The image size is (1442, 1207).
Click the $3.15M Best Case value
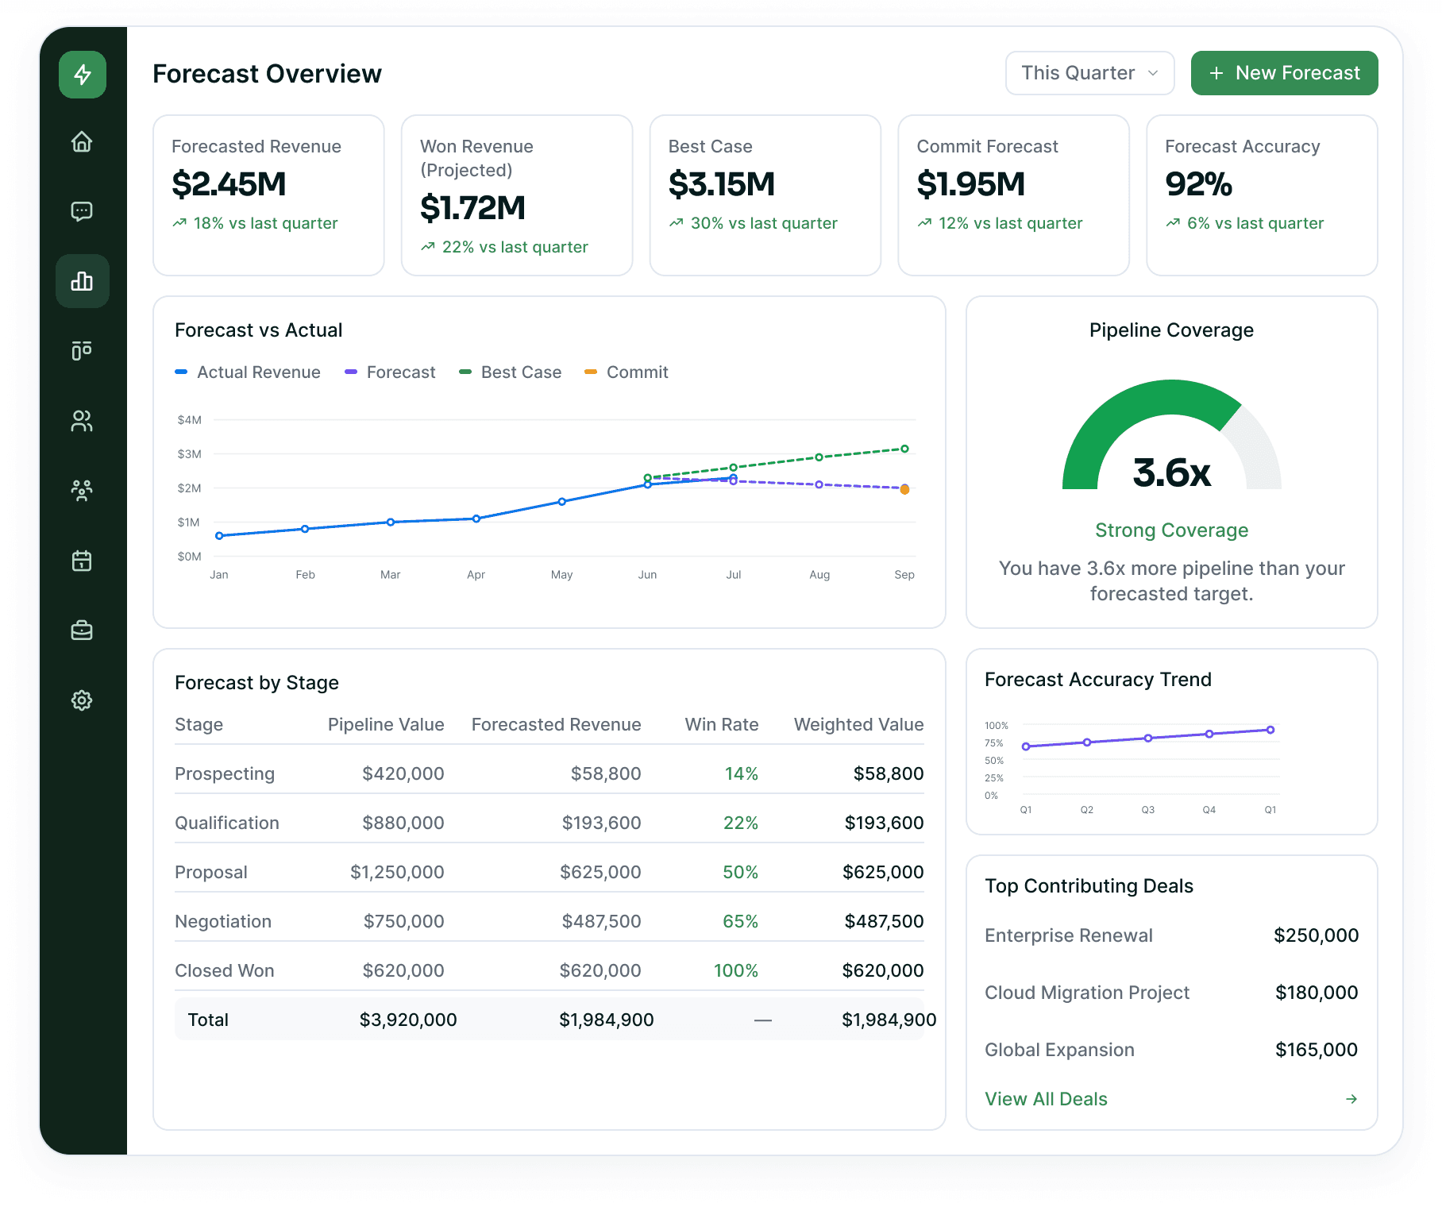722,184
